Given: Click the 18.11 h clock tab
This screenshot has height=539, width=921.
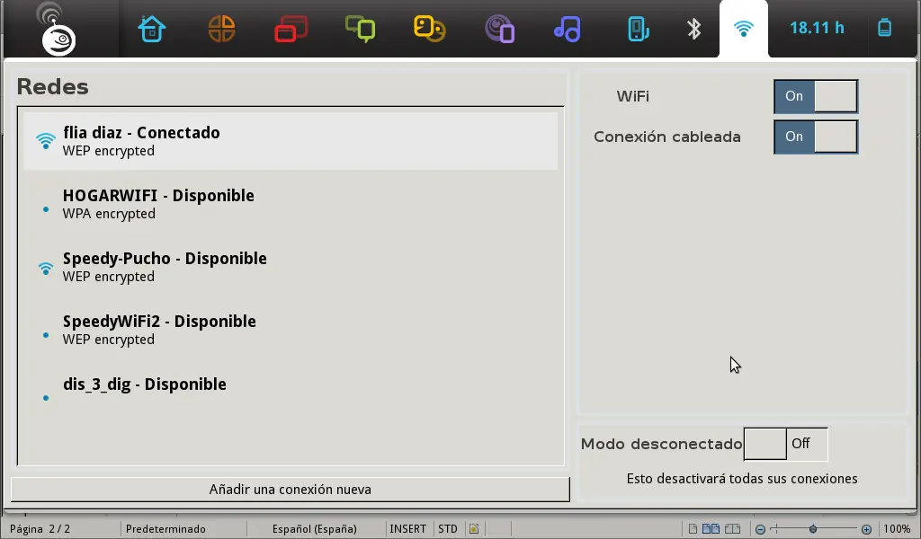Looking at the screenshot, I should (817, 28).
